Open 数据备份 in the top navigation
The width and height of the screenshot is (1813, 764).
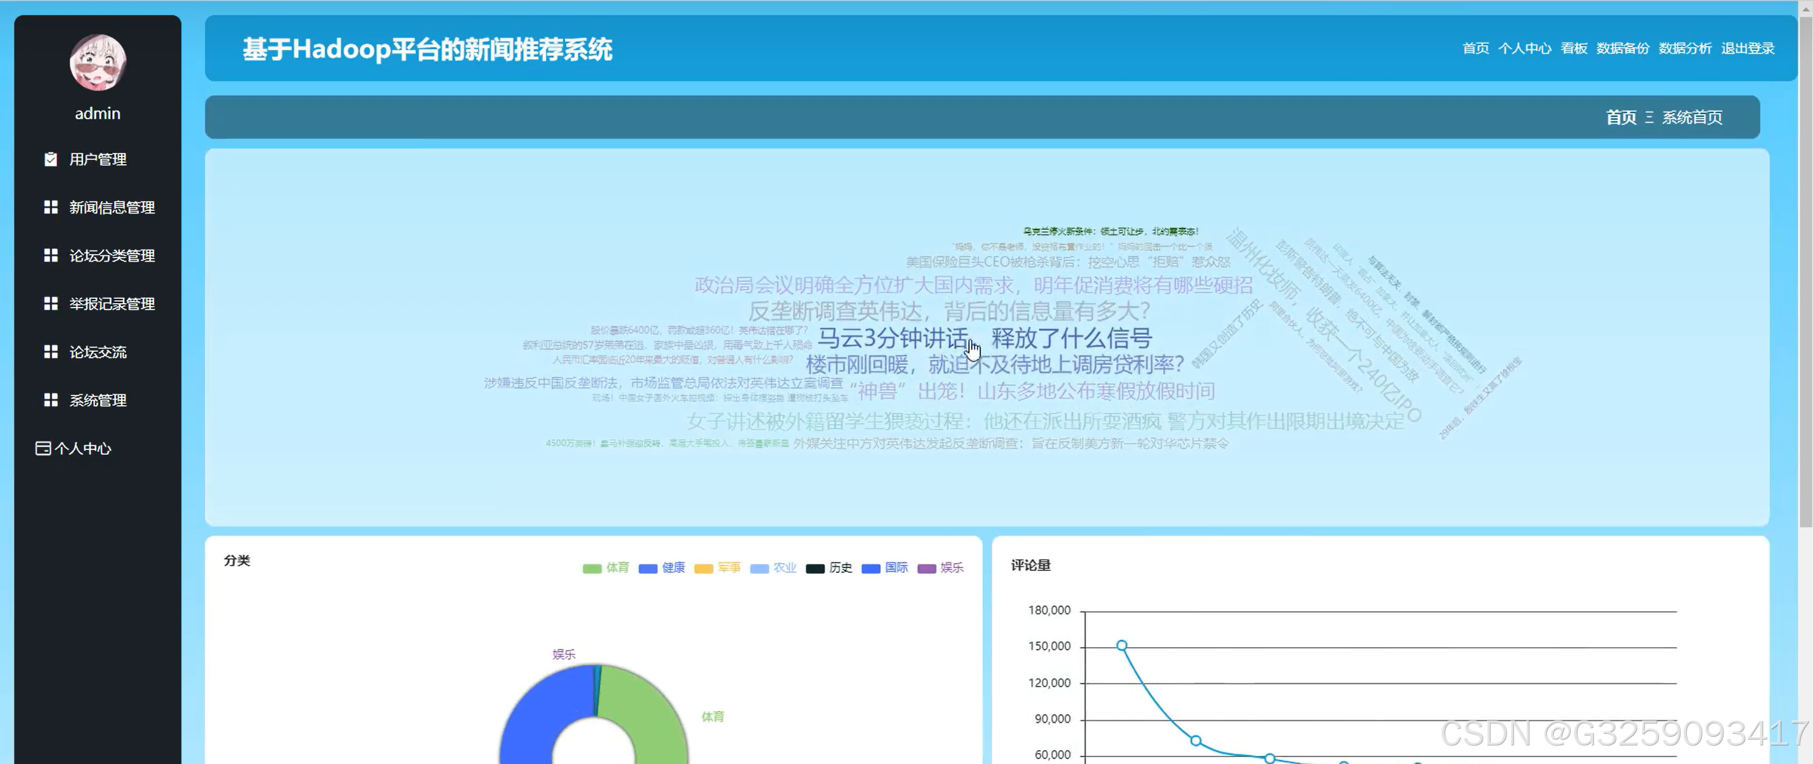[1622, 48]
